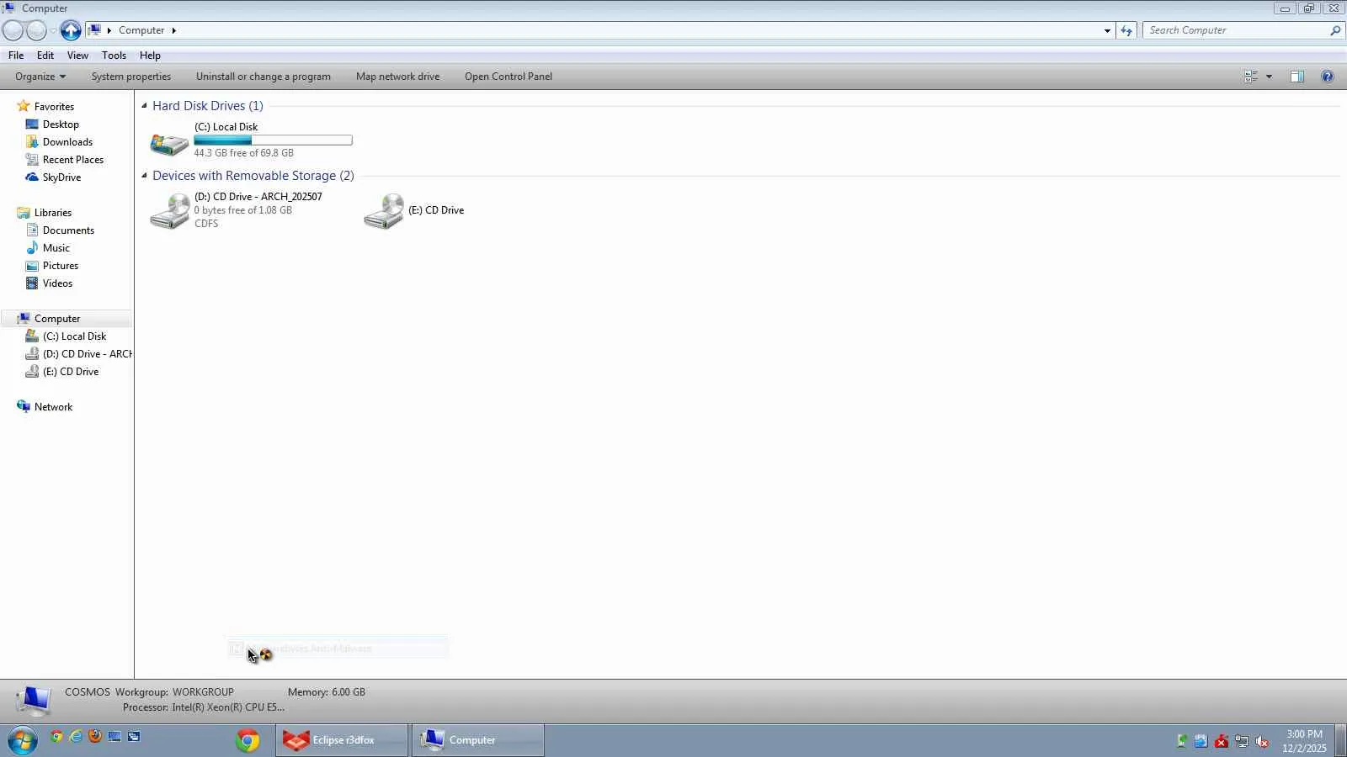Open Documents library in navigation pane
The width and height of the screenshot is (1347, 757).
[68, 230]
